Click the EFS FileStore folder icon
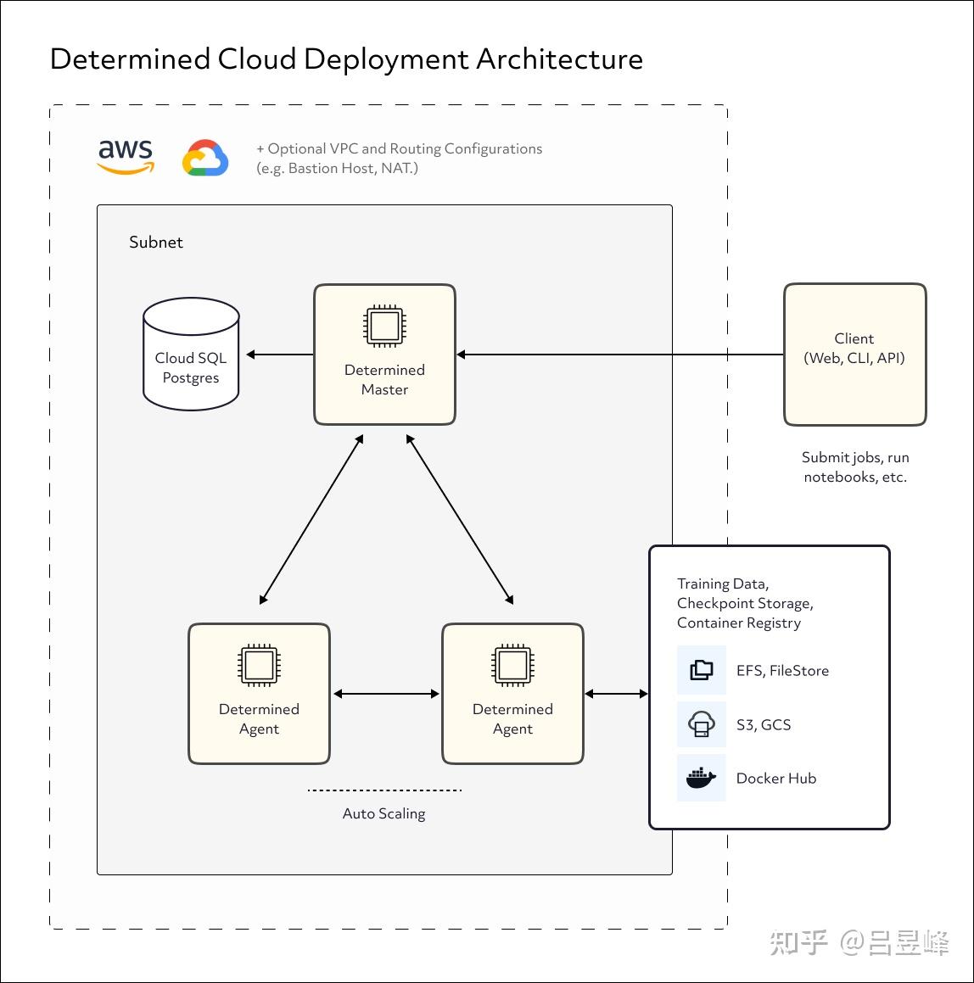The width and height of the screenshot is (974, 983). click(701, 669)
